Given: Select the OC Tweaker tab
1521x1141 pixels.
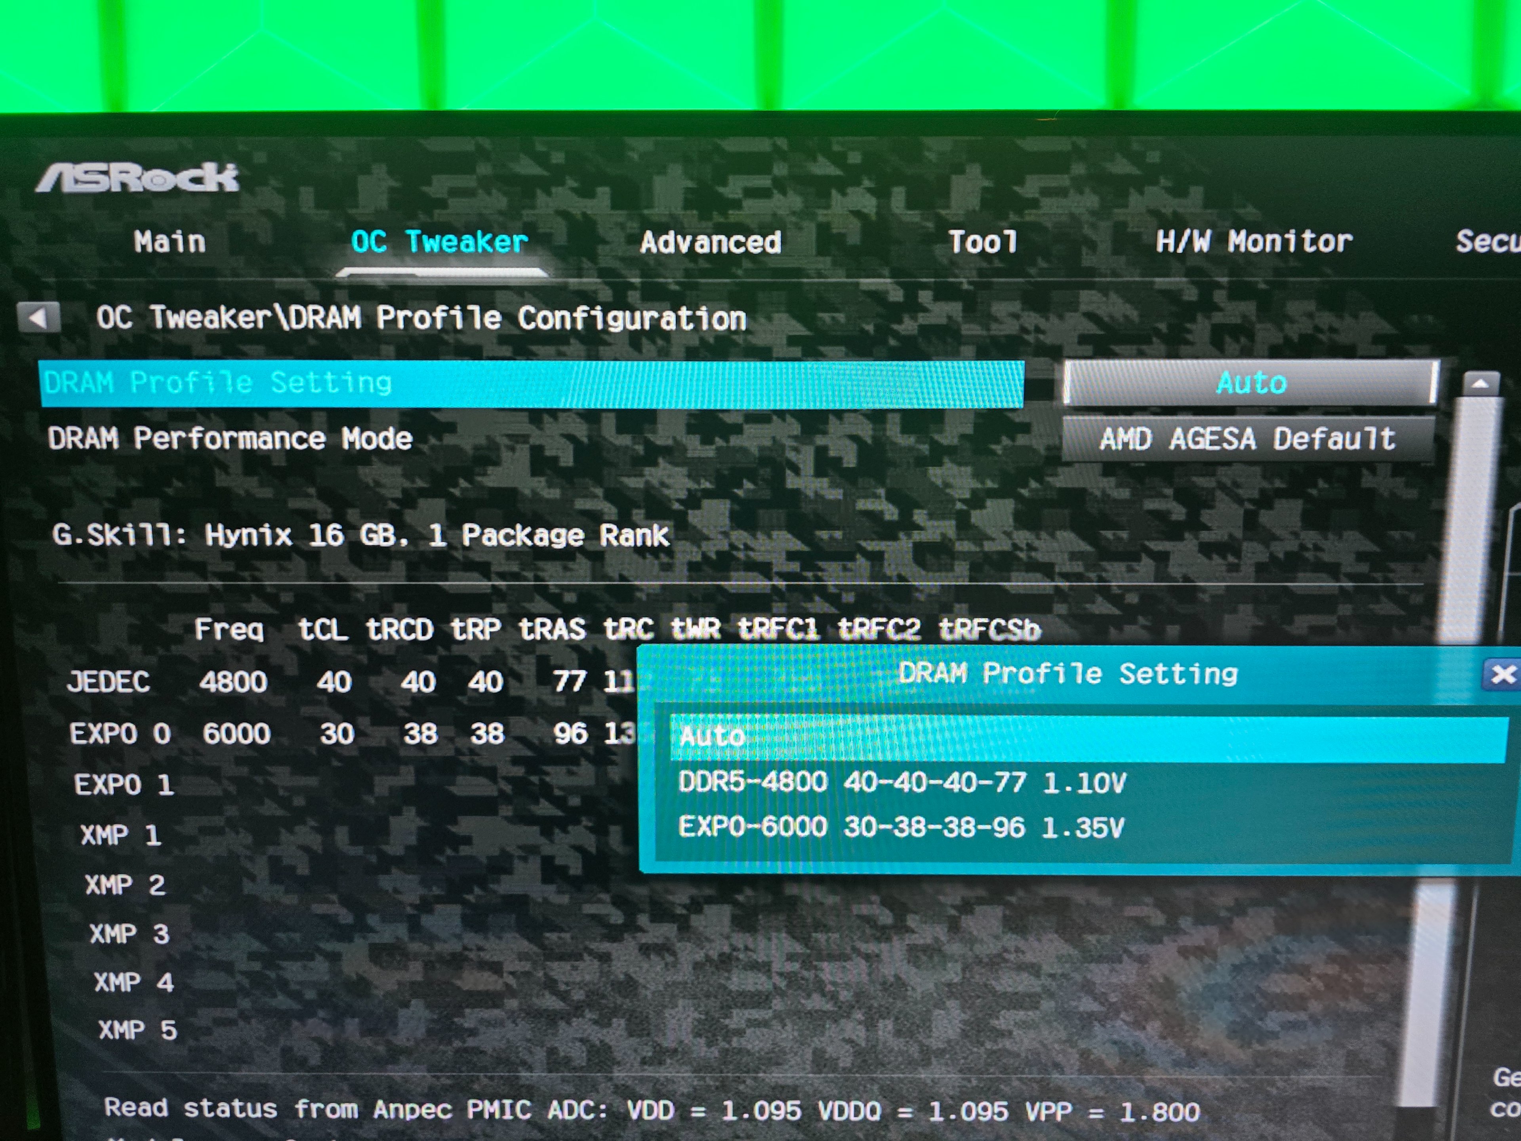Looking at the screenshot, I should (x=439, y=241).
